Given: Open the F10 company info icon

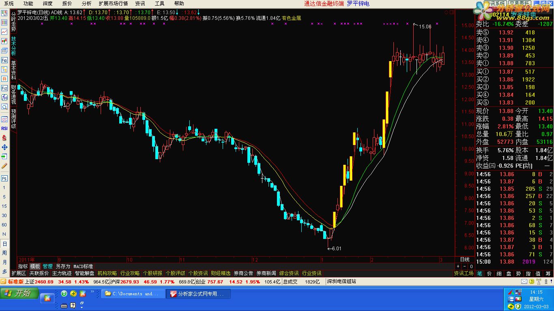Looking at the screenshot, I should point(4,60).
